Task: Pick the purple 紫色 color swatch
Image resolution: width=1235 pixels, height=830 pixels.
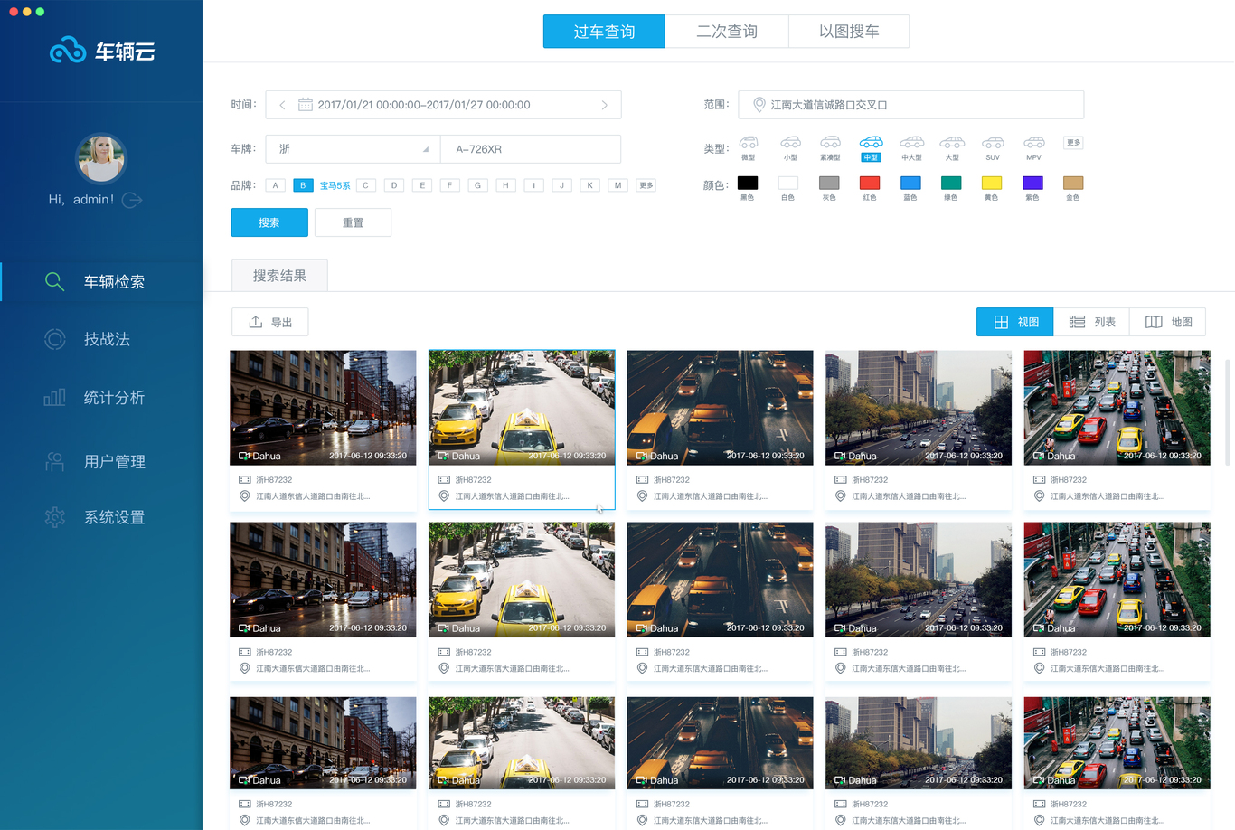Action: click(1032, 184)
